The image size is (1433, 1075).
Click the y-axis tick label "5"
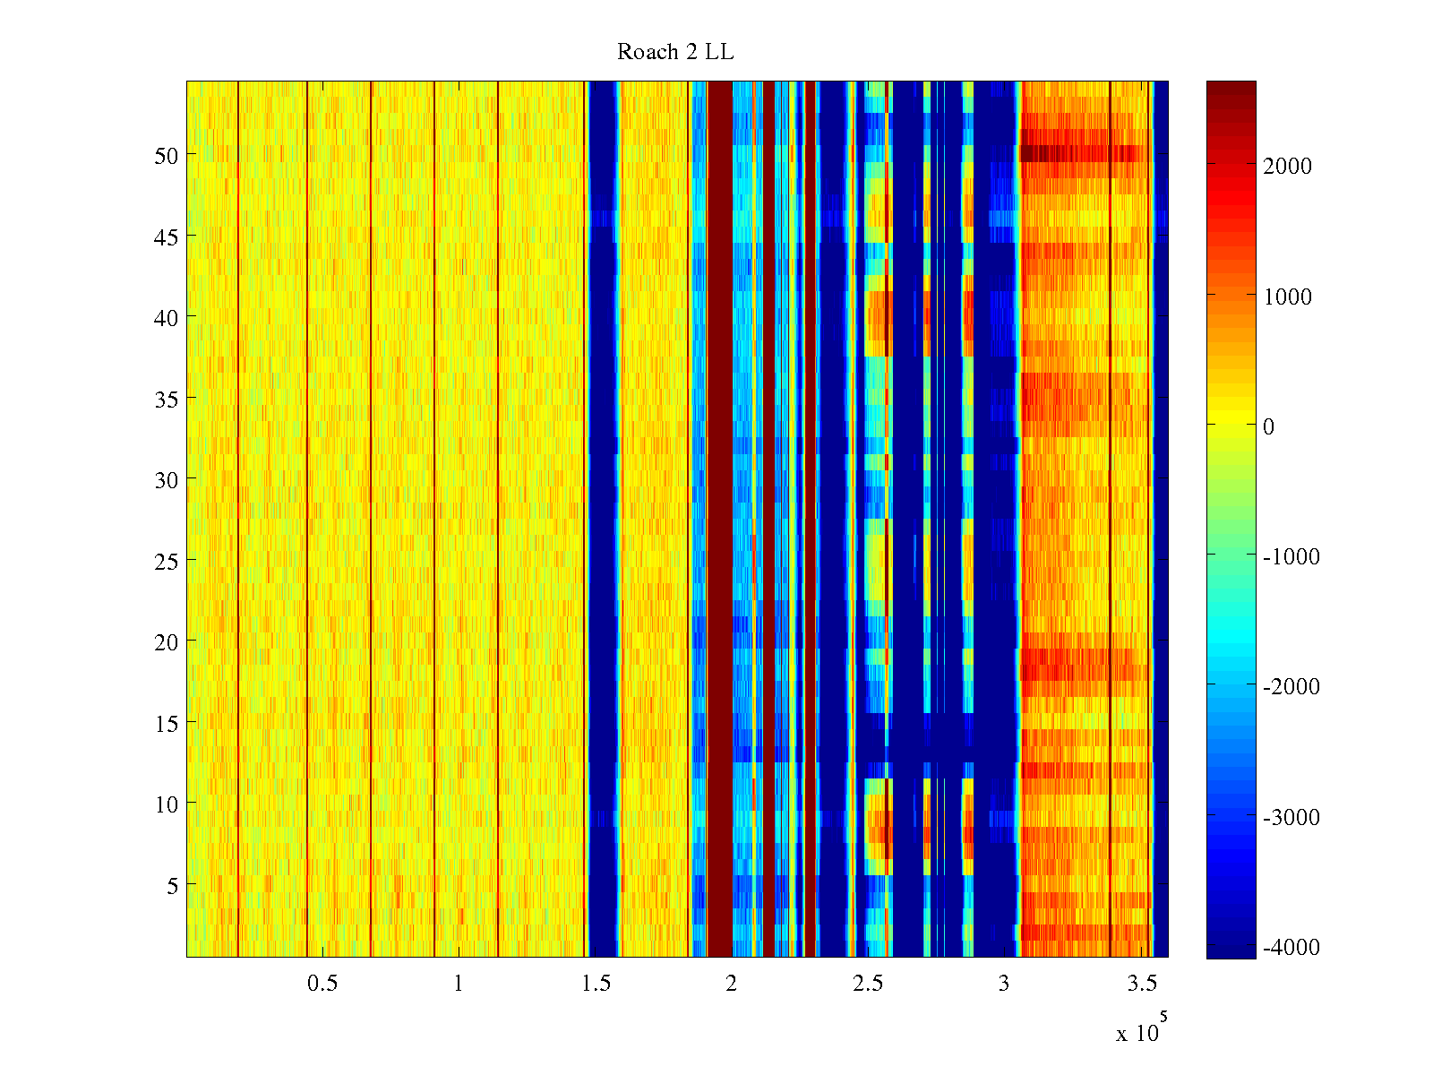[172, 885]
